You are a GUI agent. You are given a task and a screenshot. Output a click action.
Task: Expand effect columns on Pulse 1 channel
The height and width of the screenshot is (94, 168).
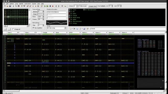coord(19,32)
